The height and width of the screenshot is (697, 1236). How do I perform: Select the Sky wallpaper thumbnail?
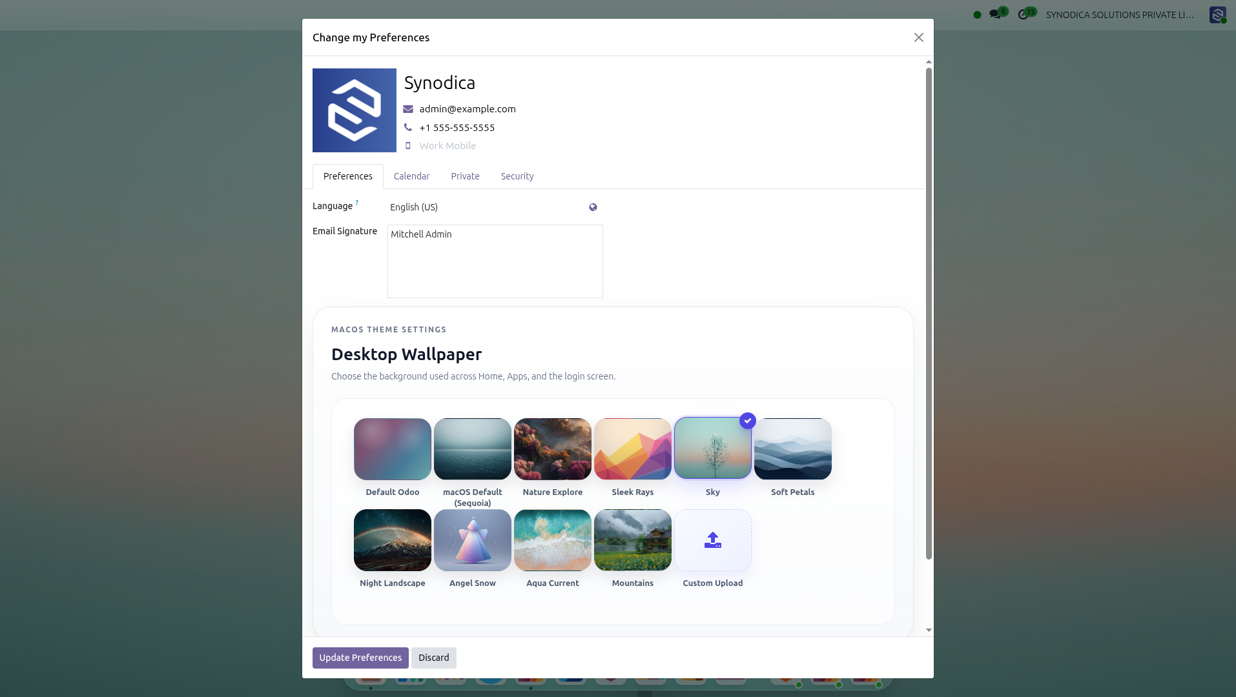coord(713,449)
